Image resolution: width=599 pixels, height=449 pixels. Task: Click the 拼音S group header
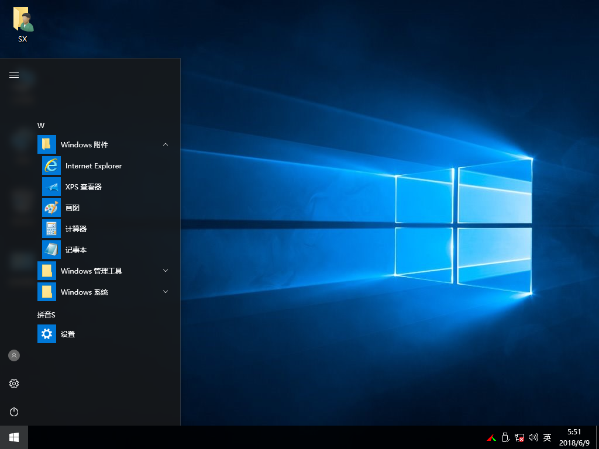[46, 315]
